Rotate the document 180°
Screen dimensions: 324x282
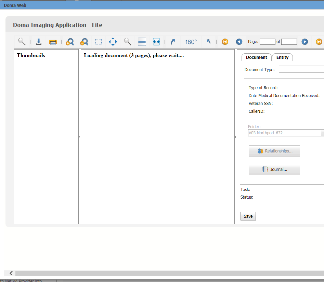(x=191, y=42)
